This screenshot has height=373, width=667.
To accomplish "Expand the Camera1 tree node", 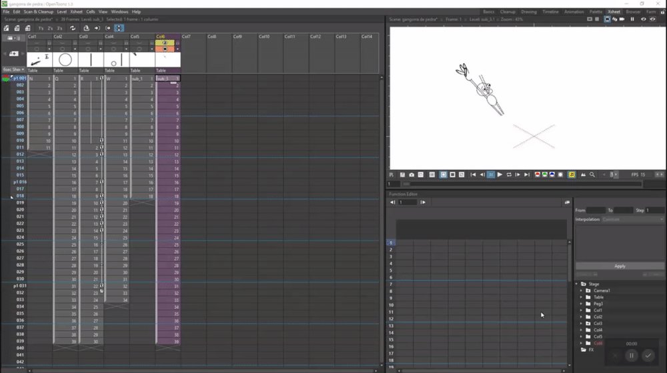I will pyautogui.click(x=581, y=290).
